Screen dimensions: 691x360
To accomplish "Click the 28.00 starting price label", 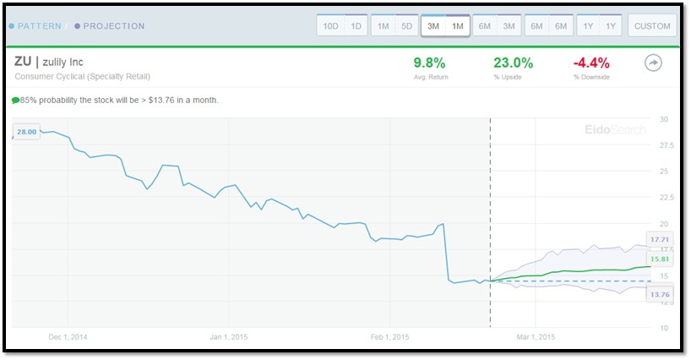I will point(27,132).
